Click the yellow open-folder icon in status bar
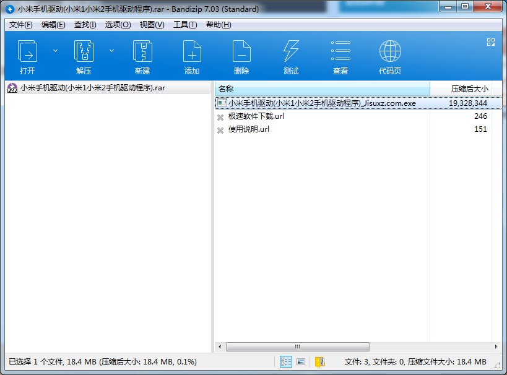 320,361
